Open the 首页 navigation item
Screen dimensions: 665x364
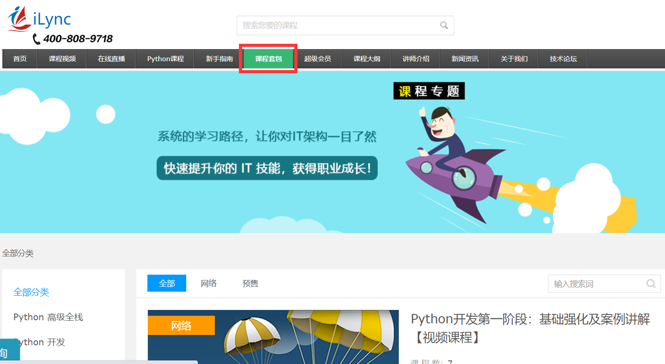click(x=20, y=59)
